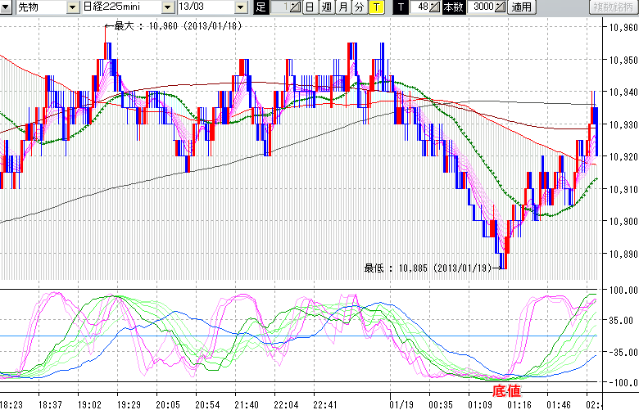The height and width of the screenshot is (410, 639).
Task: Click the spinner icon beside 3000
Action: [501, 7]
